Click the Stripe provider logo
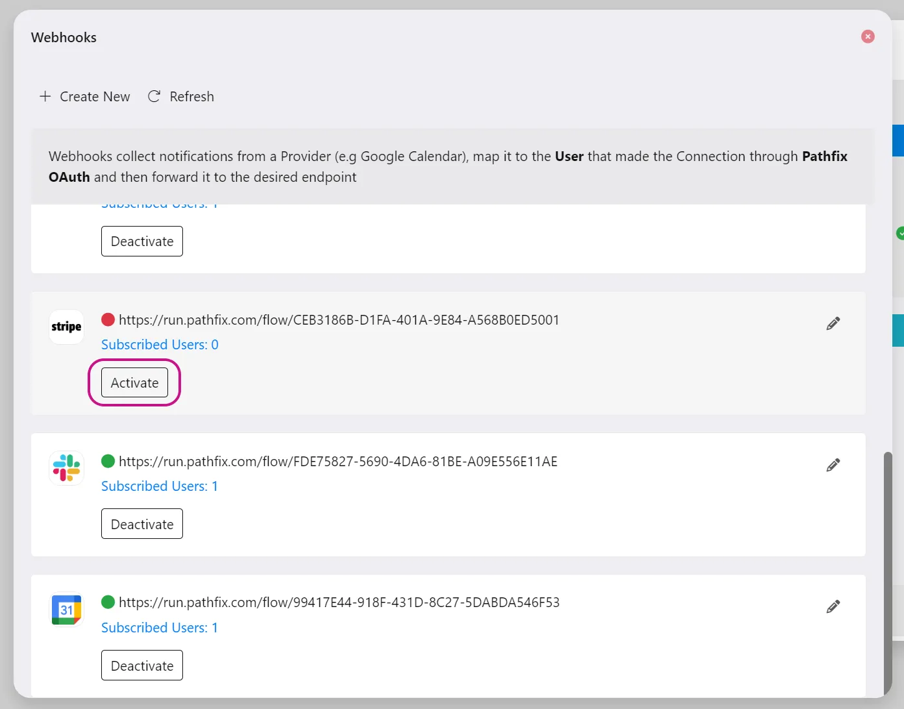Image resolution: width=904 pixels, height=709 pixels. point(66,327)
